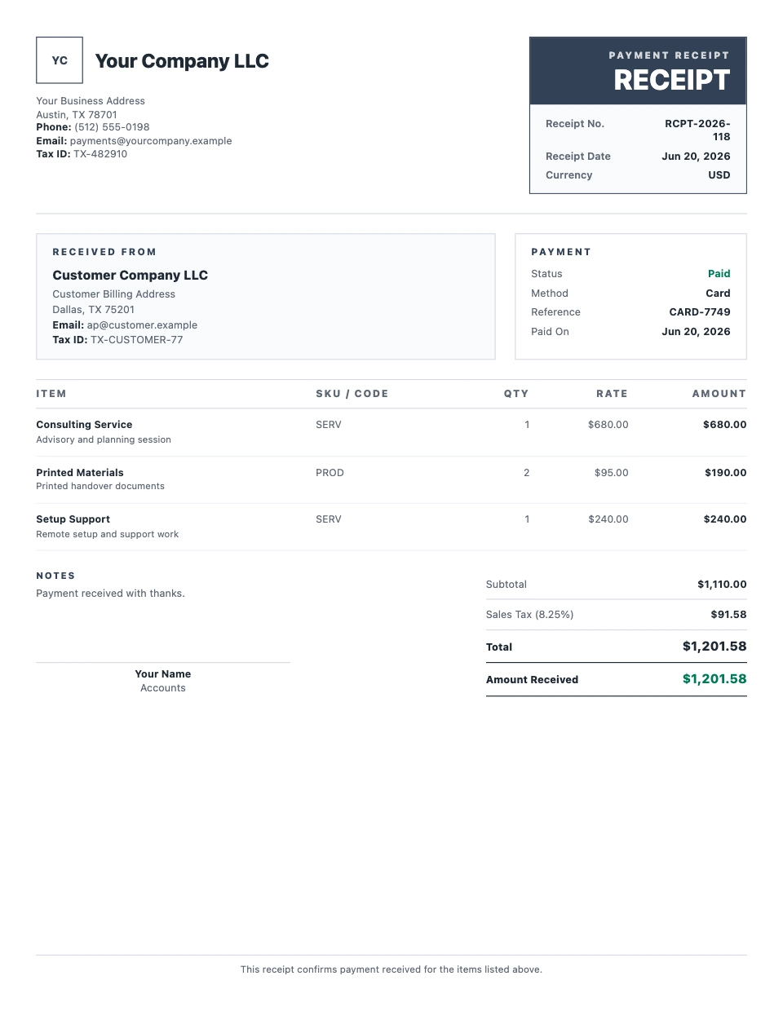Image resolution: width=783 pixels, height=1011 pixels.
Task: Click the QTY column header
Action: [x=516, y=394]
